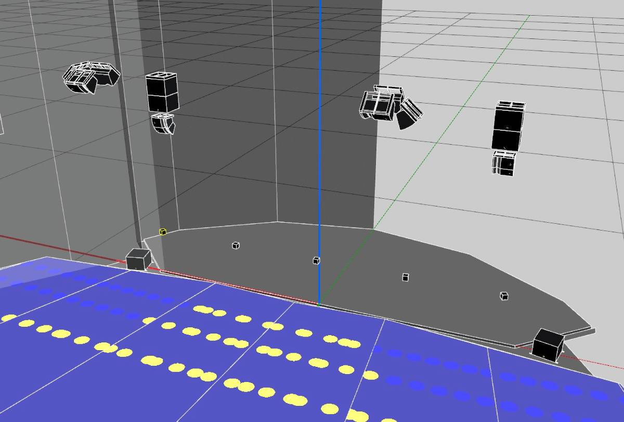Select the yellow highlighted cube on stage
This screenshot has width=624, height=422.
(163, 232)
